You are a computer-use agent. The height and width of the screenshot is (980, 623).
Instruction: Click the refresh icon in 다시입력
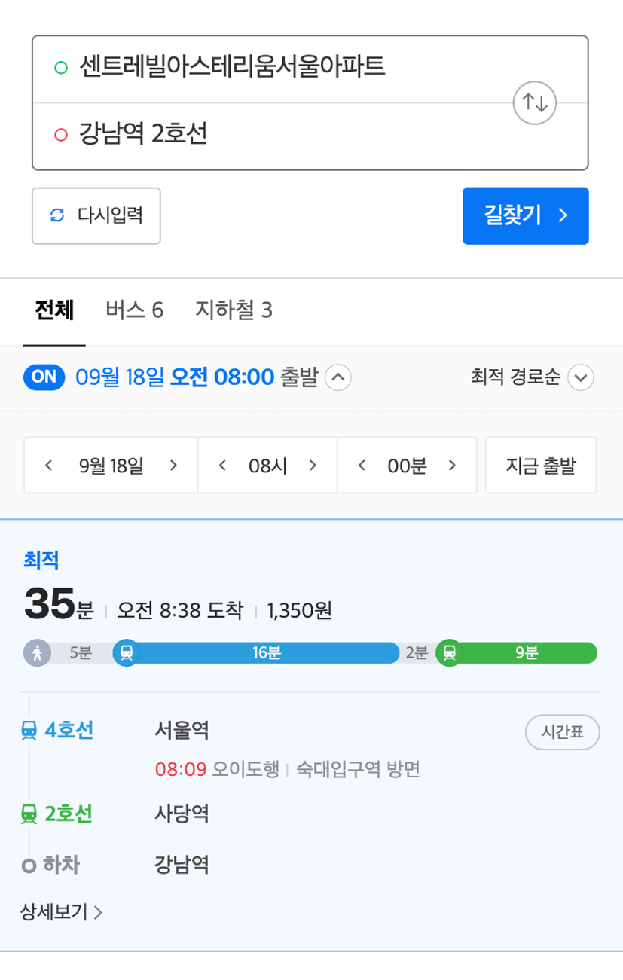click(x=57, y=216)
